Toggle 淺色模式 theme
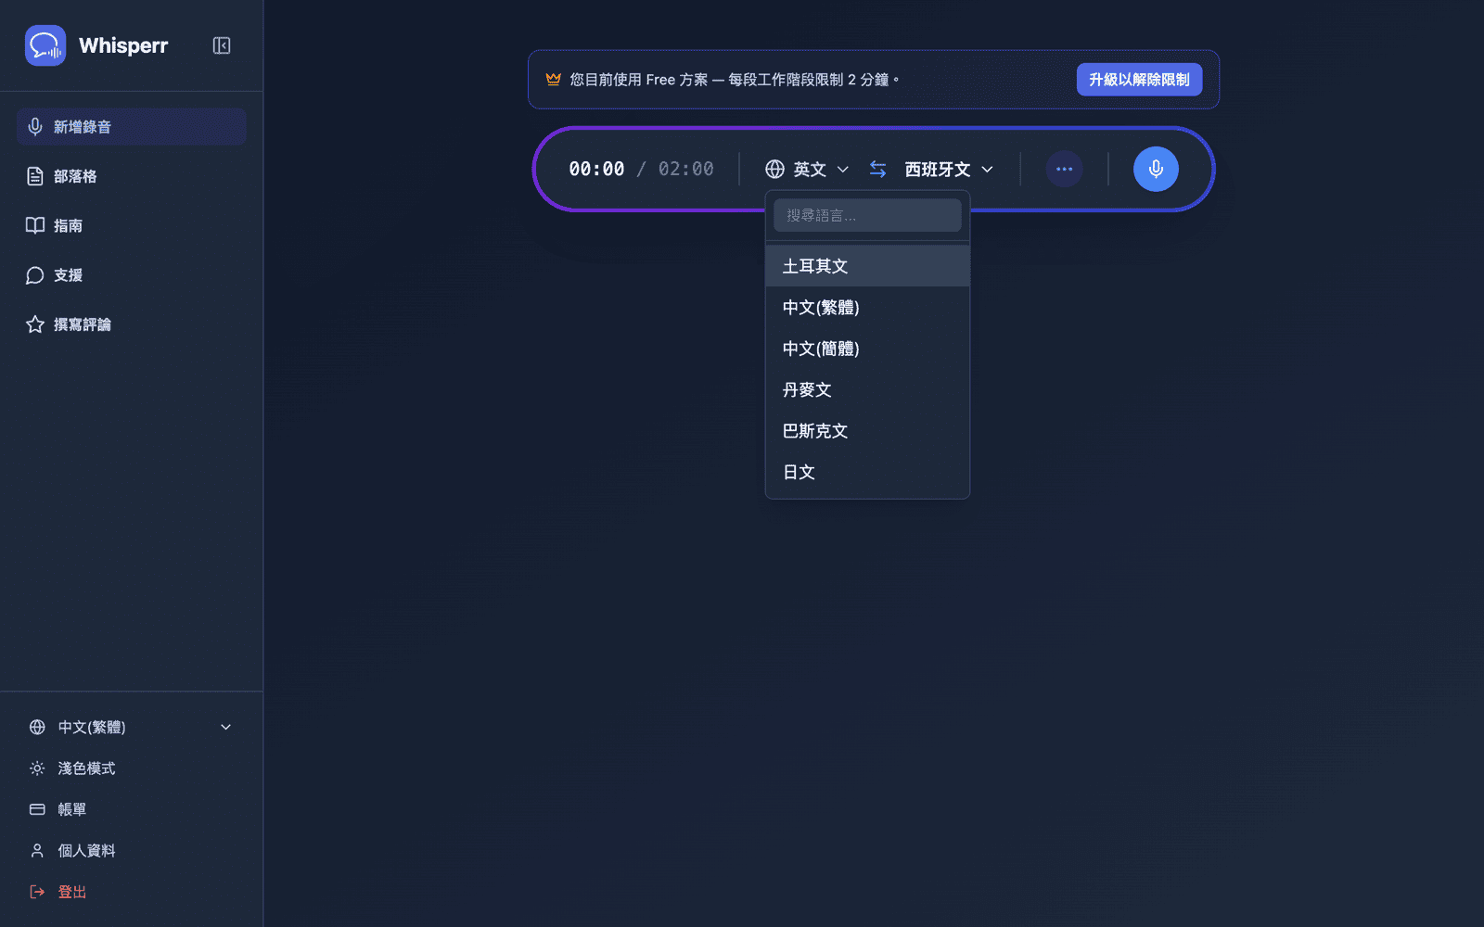The width and height of the screenshot is (1484, 927). tap(131, 768)
